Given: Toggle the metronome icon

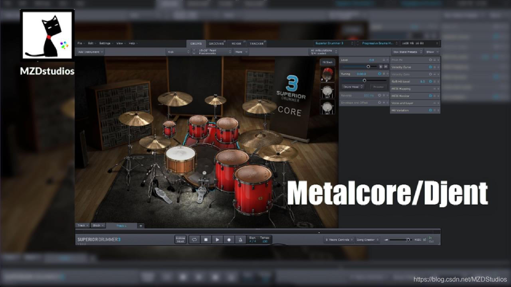Looking at the screenshot, I should 241,240.
